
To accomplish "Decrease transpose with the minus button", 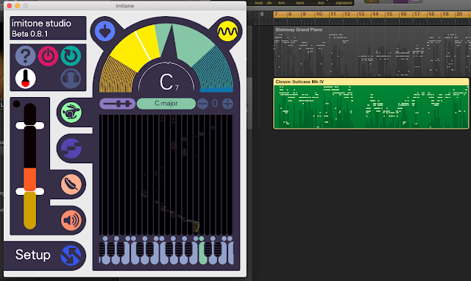I will click(203, 104).
